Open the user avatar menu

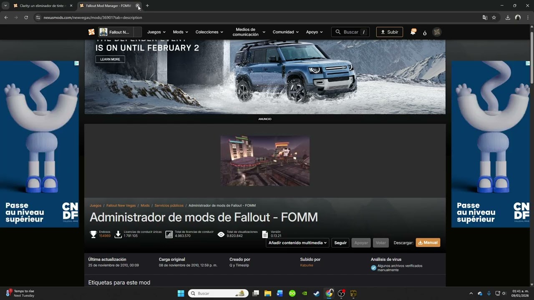pos(437,32)
